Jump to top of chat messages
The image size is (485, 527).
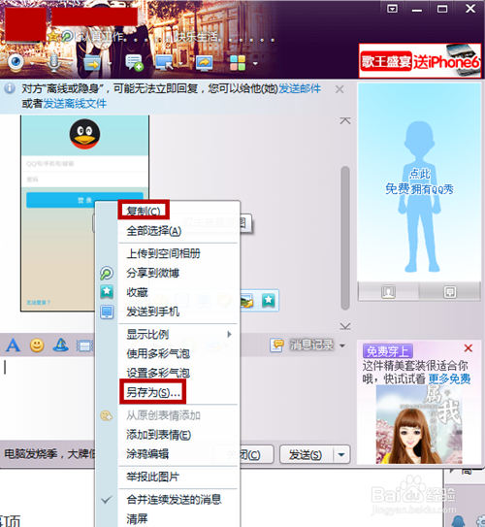[x=345, y=120]
